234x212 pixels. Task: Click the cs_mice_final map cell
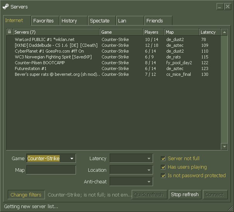click(x=179, y=75)
